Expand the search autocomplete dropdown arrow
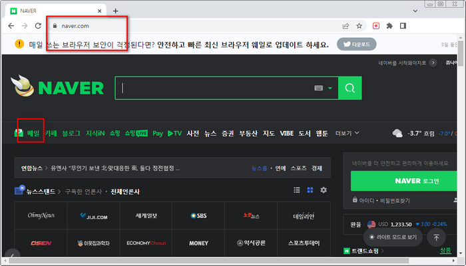The image size is (466, 266). pos(330,88)
